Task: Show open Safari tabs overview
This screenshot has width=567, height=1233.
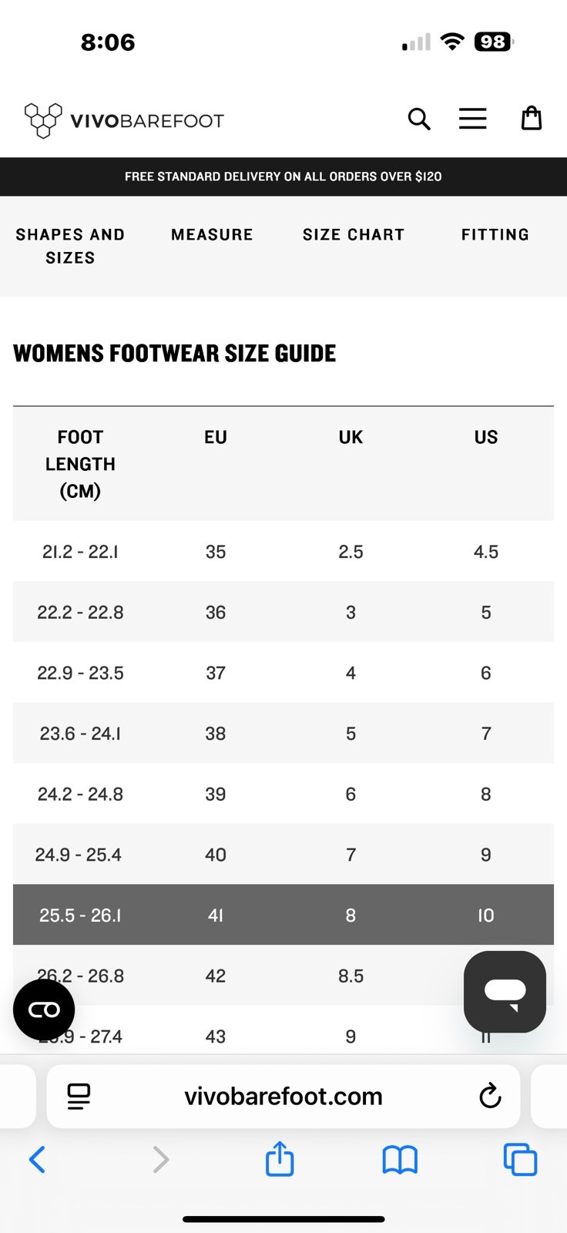Action: pyautogui.click(x=520, y=1160)
